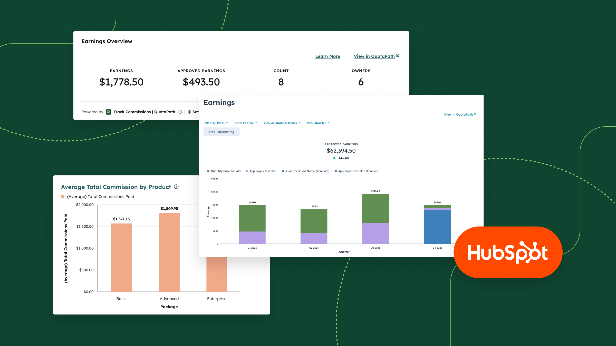
Task: Click external link icon in Earnings panel
Action: click(475, 114)
